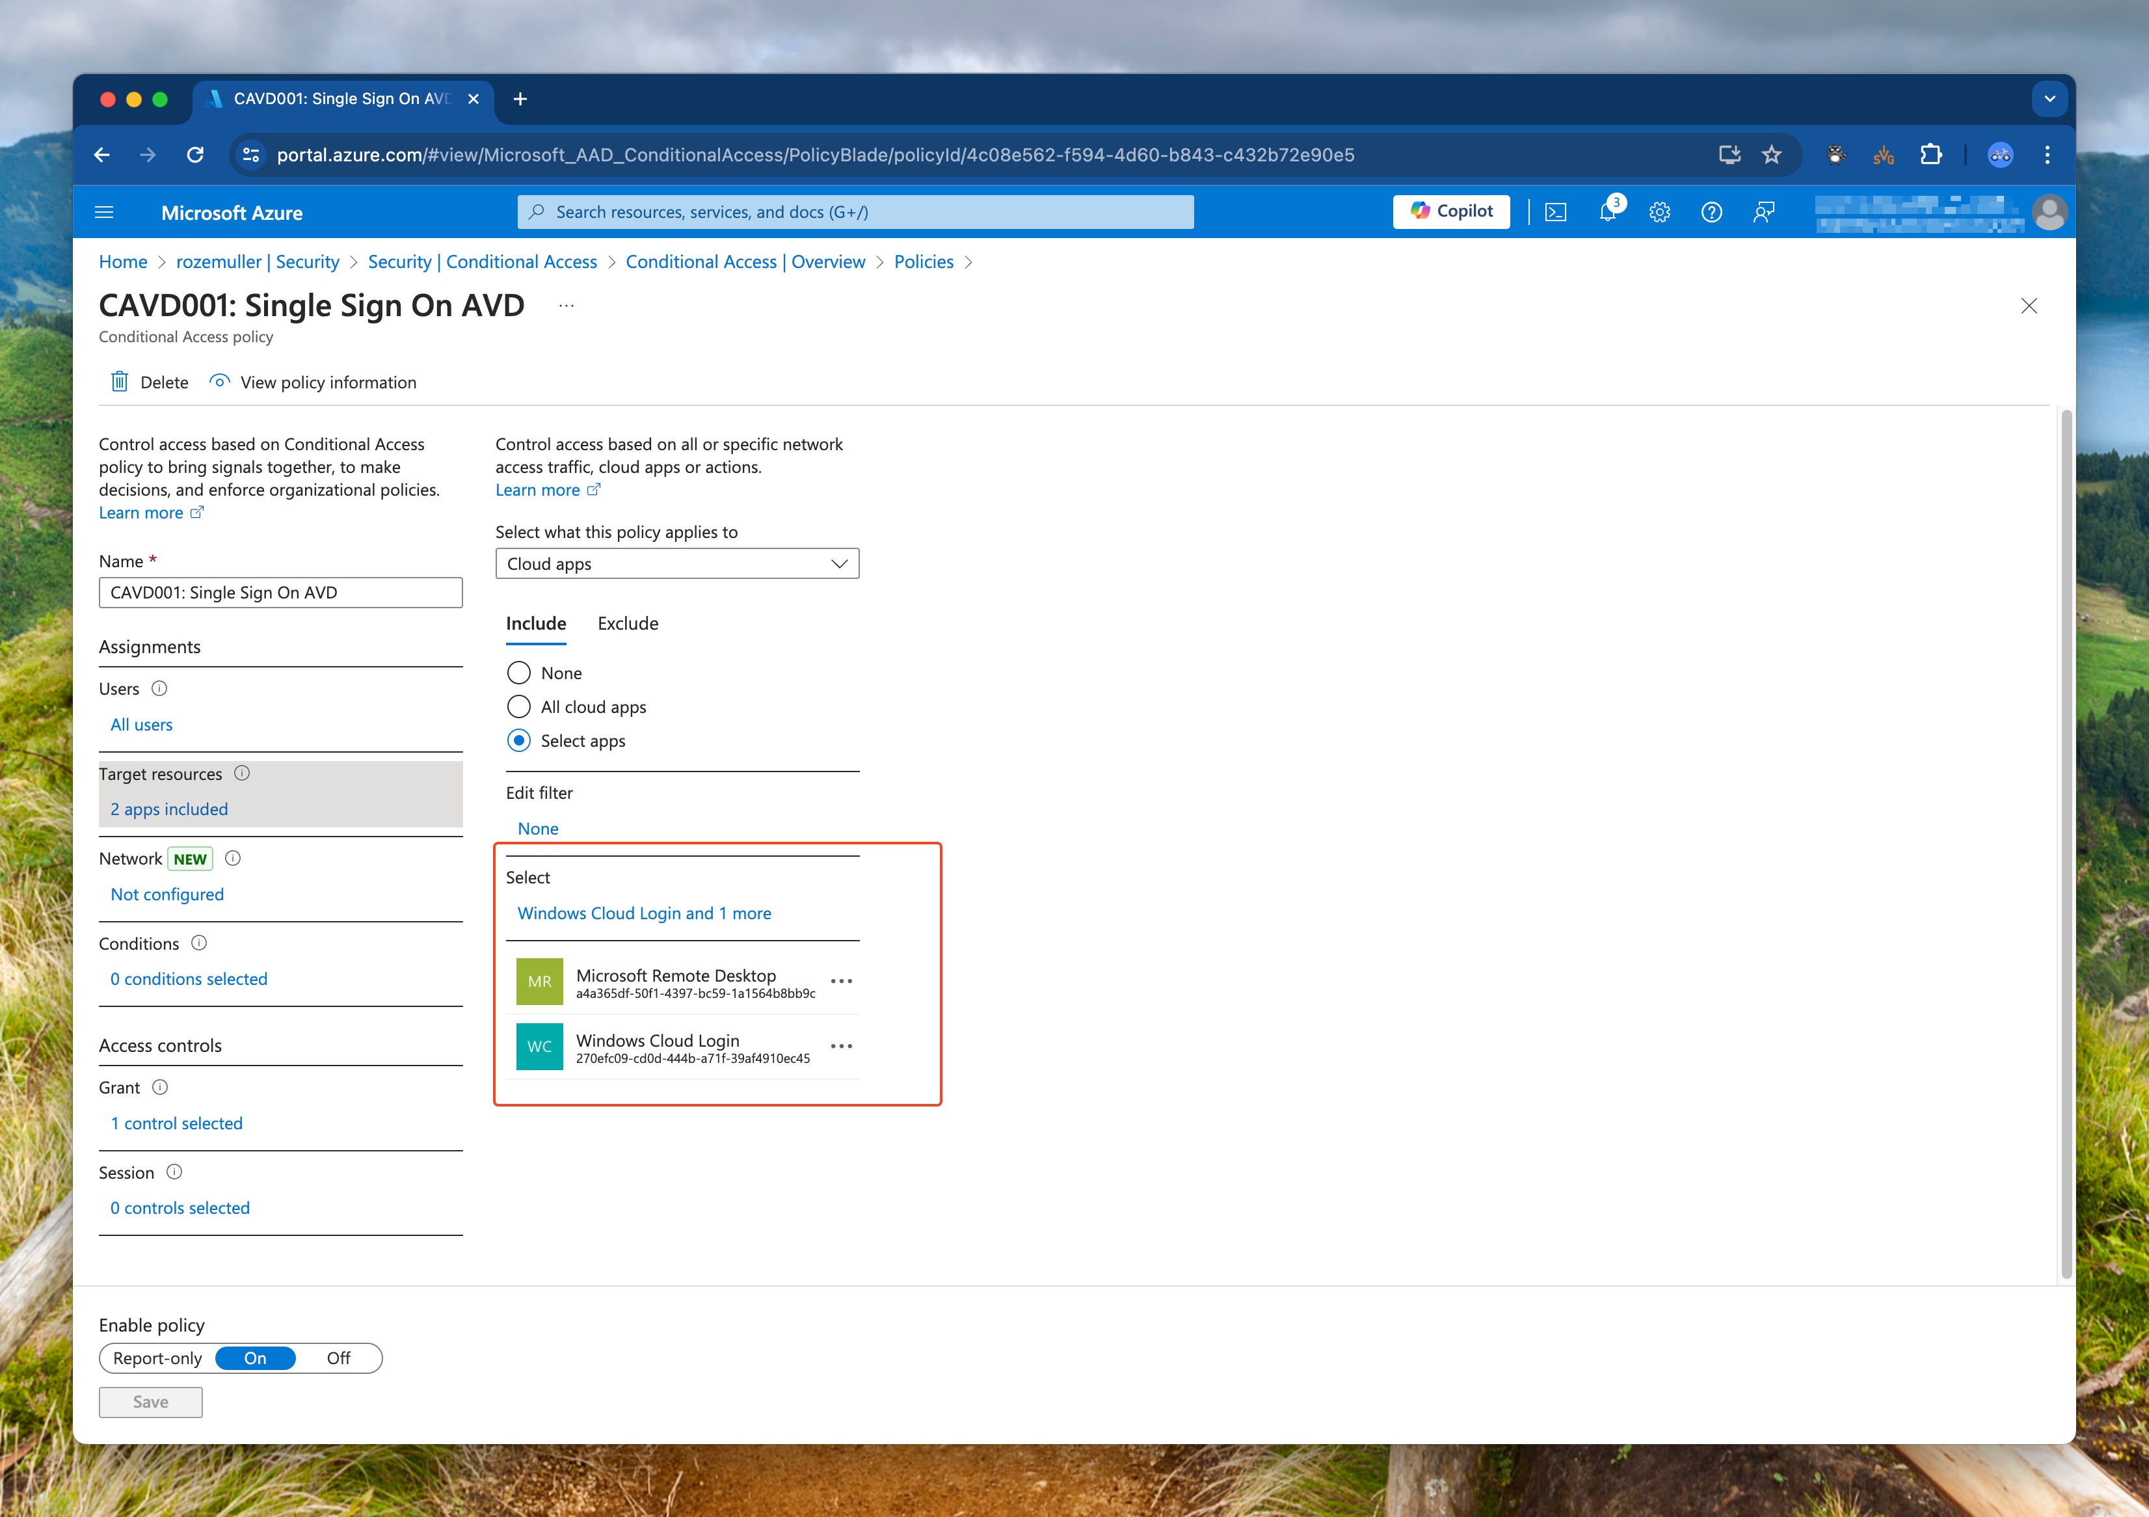This screenshot has width=2149, height=1517.
Task: Open the notifications bell
Action: tap(1608, 213)
